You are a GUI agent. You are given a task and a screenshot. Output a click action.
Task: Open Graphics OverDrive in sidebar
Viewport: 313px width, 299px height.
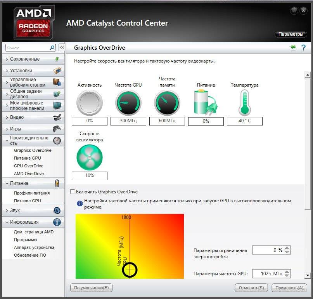pyautogui.click(x=33, y=150)
